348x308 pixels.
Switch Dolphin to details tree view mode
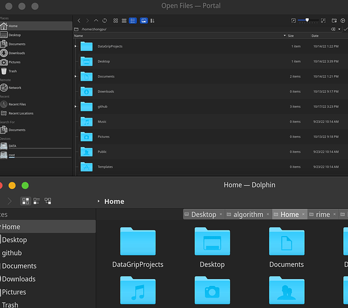(48, 201)
